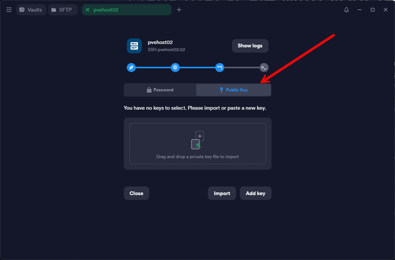
Task: Select the pvehost02 connection tab
Action: point(127,10)
